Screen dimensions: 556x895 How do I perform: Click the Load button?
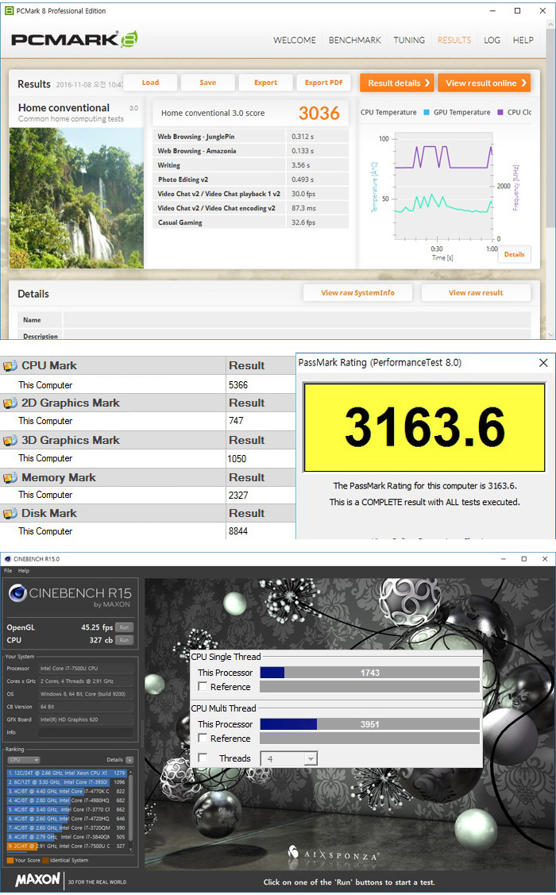(x=150, y=83)
